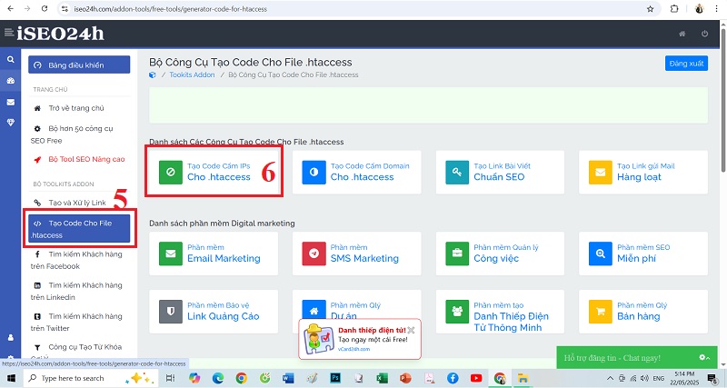Click the page vertical scrollbar
This screenshot has height=388, width=727.
(x=722, y=100)
